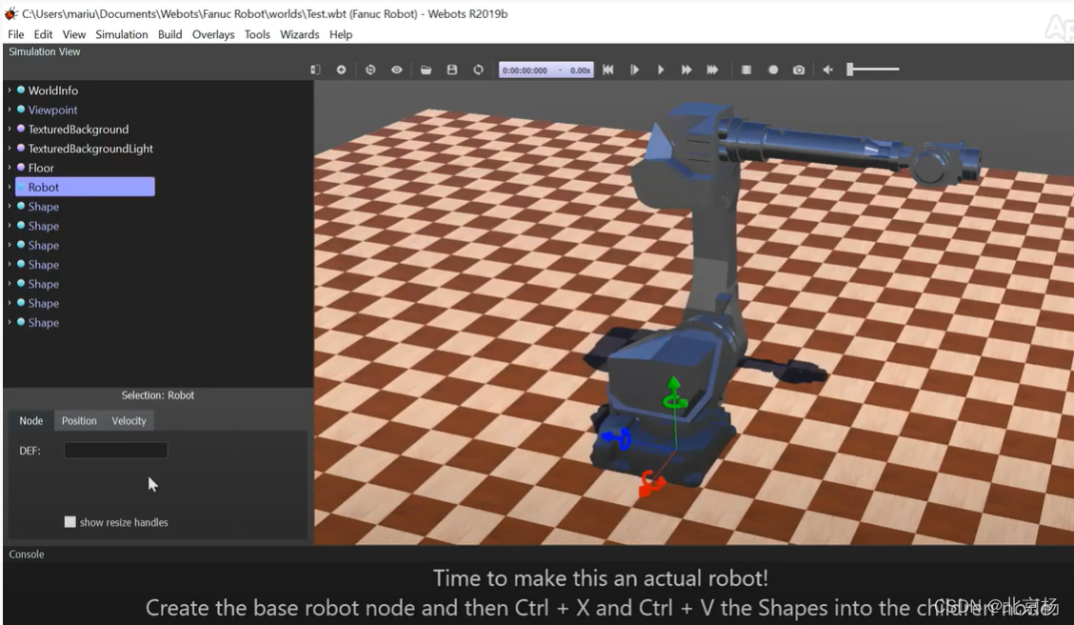
Task: Toggle the scene tree side panel icon
Action: [315, 70]
